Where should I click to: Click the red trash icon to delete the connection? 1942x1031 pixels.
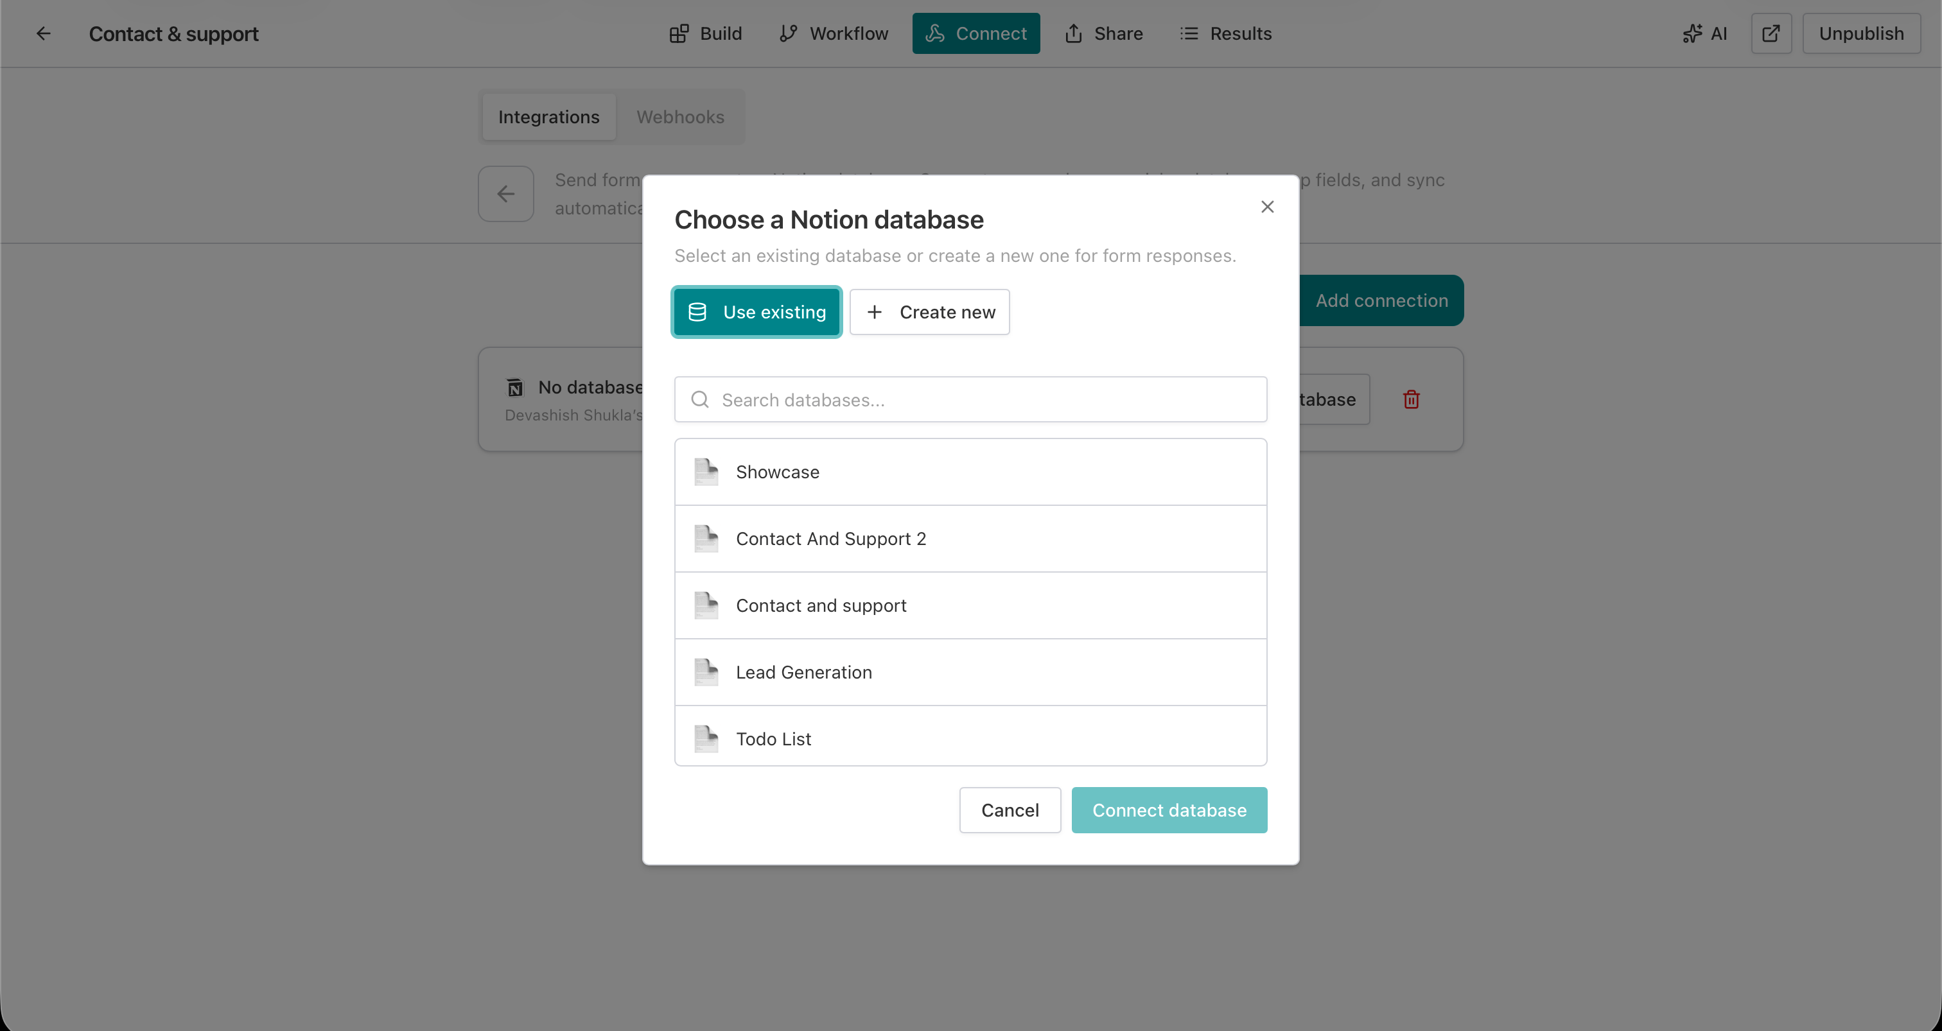pyautogui.click(x=1410, y=399)
